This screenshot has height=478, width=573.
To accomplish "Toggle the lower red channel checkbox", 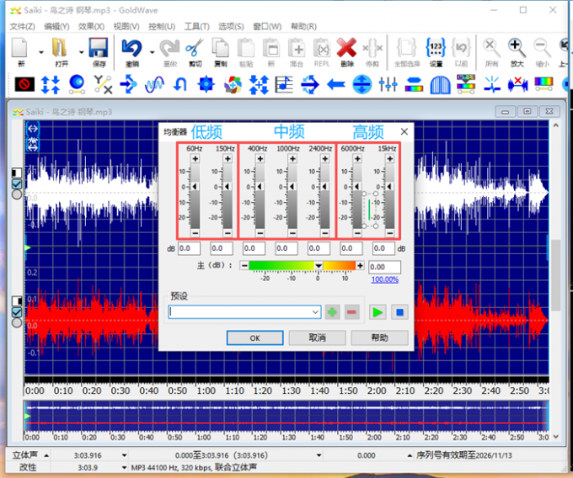I will click(17, 312).
